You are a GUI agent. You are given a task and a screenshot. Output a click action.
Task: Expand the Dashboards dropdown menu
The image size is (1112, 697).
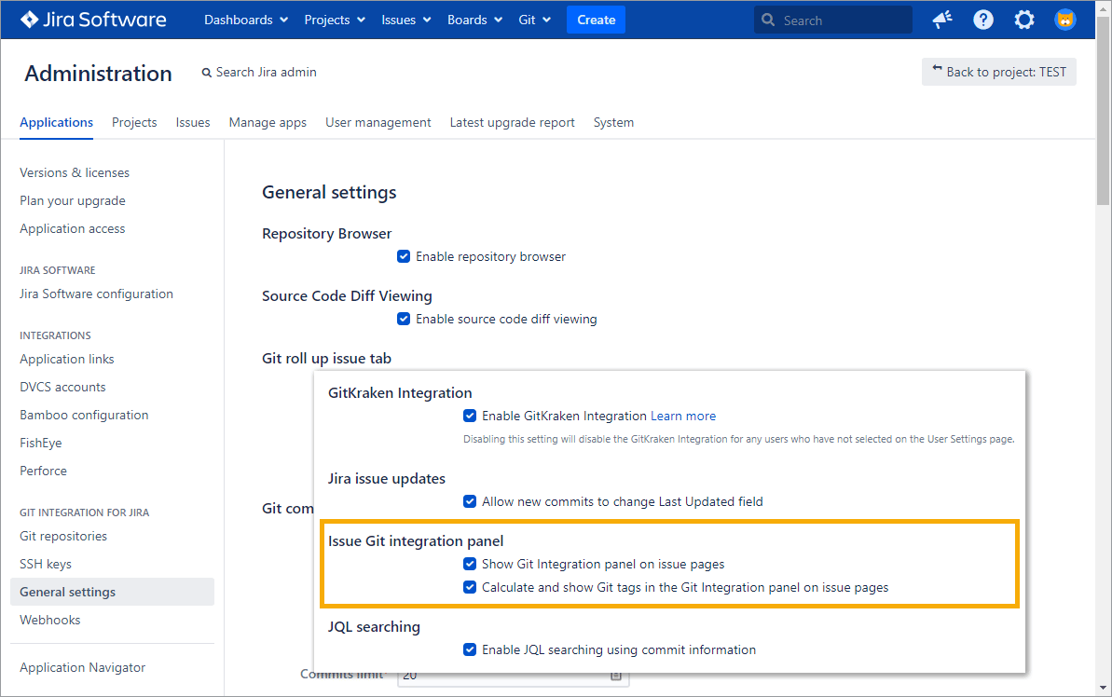(x=246, y=20)
